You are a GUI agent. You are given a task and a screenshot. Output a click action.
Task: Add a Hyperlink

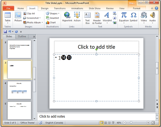[x=67, y=17]
